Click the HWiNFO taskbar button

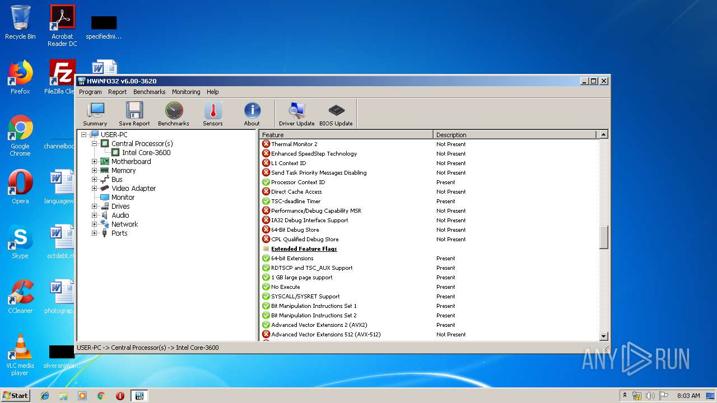(x=139, y=396)
